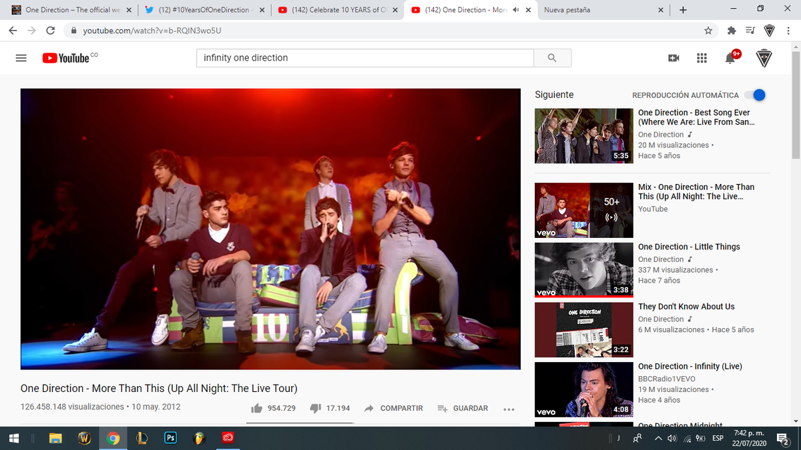Open 'One Direction - Infinity (Live)' title

[x=690, y=366]
